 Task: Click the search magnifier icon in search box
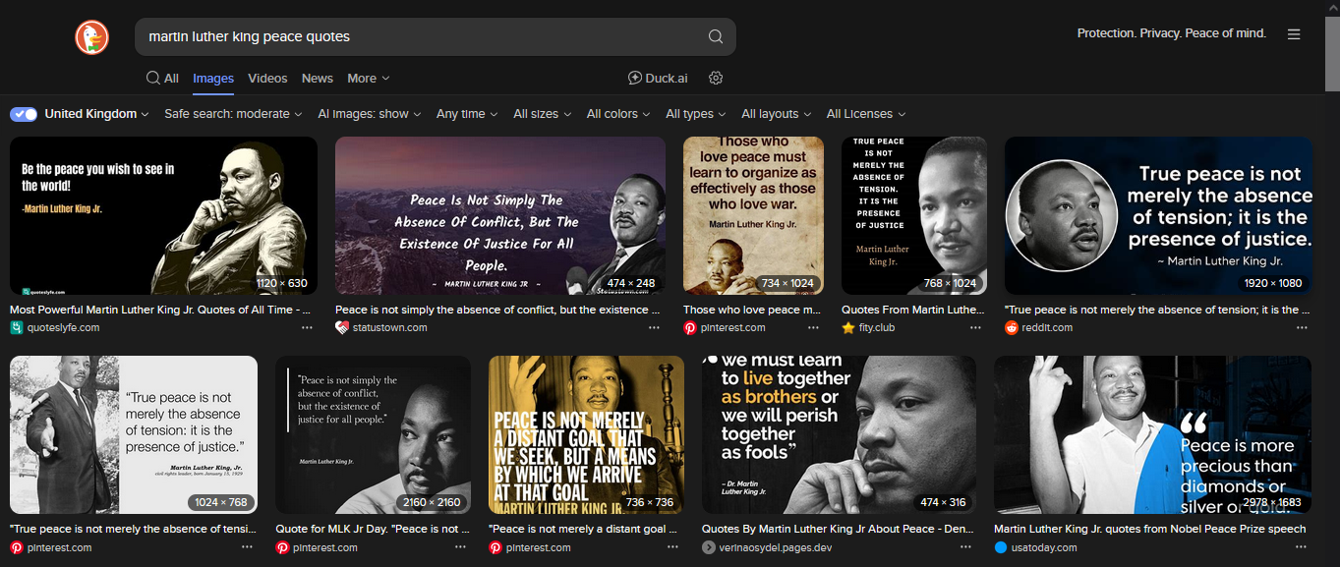(715, 37)
